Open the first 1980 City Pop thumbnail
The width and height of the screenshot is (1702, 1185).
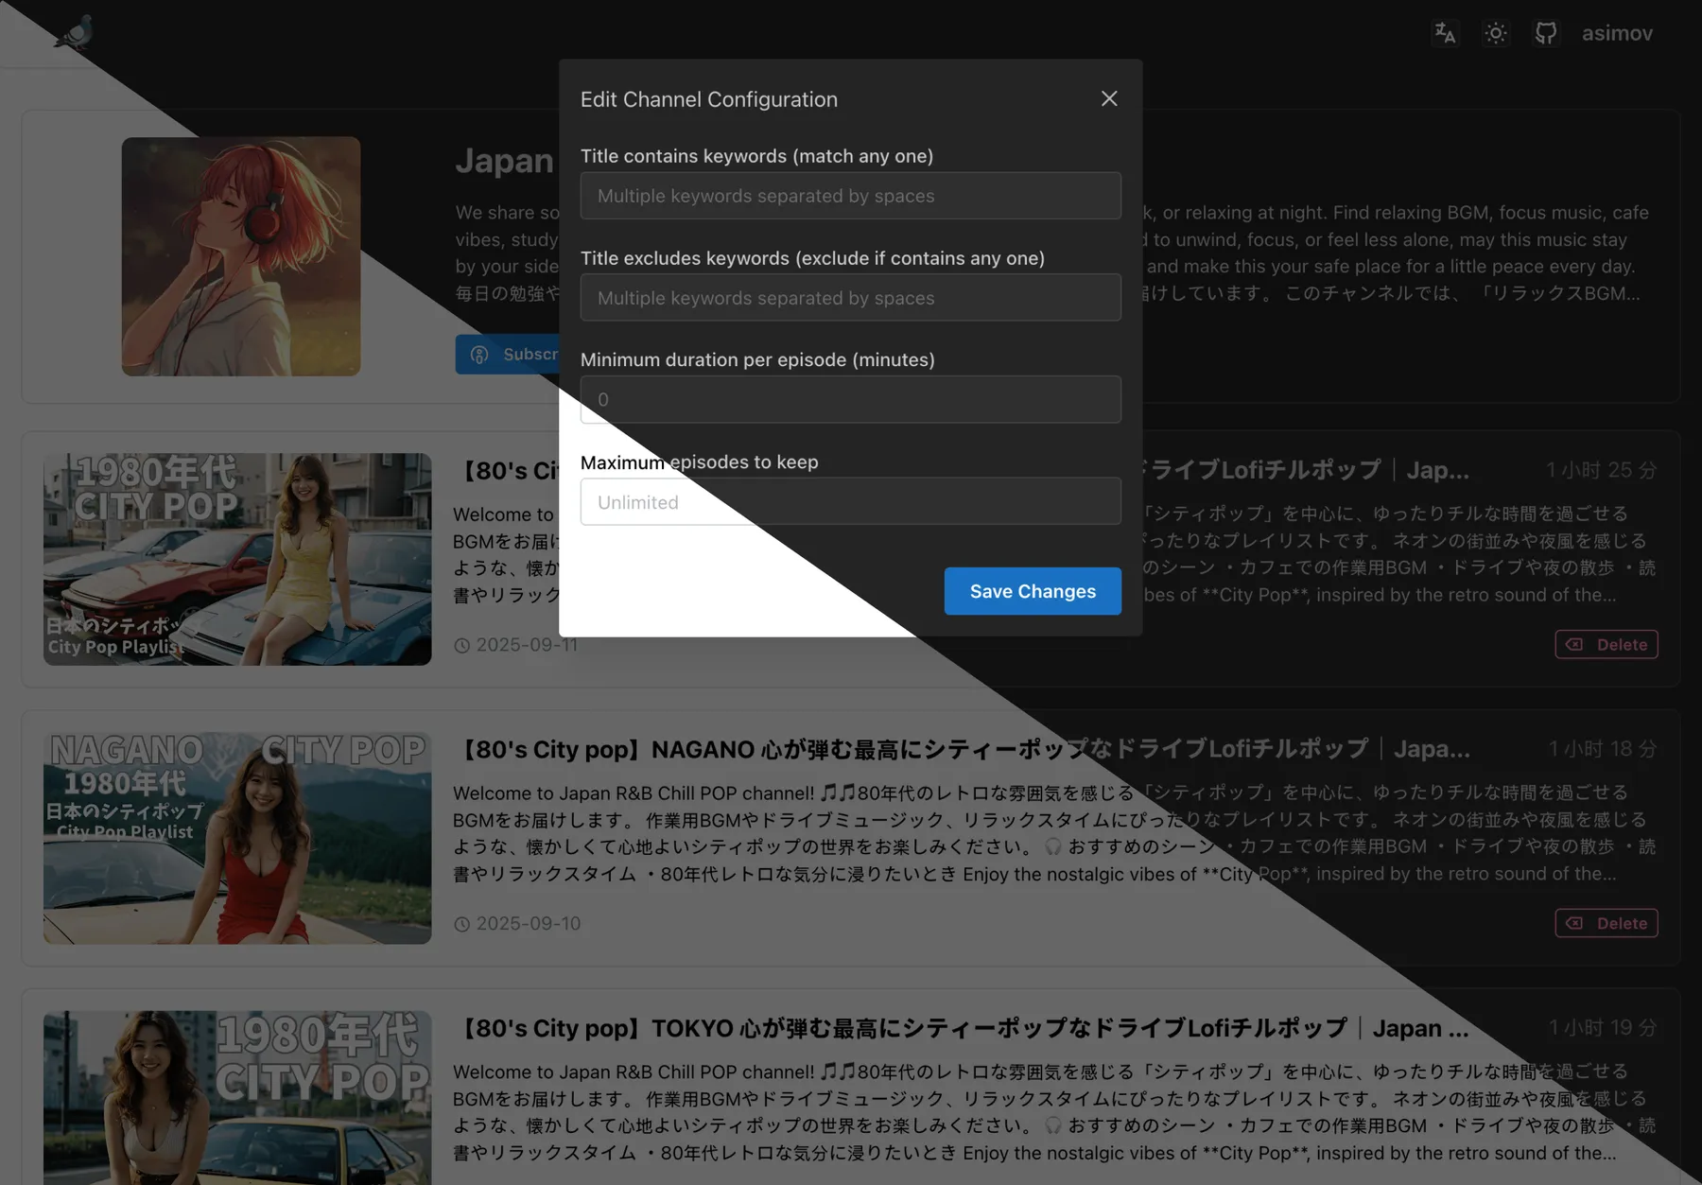237,559
